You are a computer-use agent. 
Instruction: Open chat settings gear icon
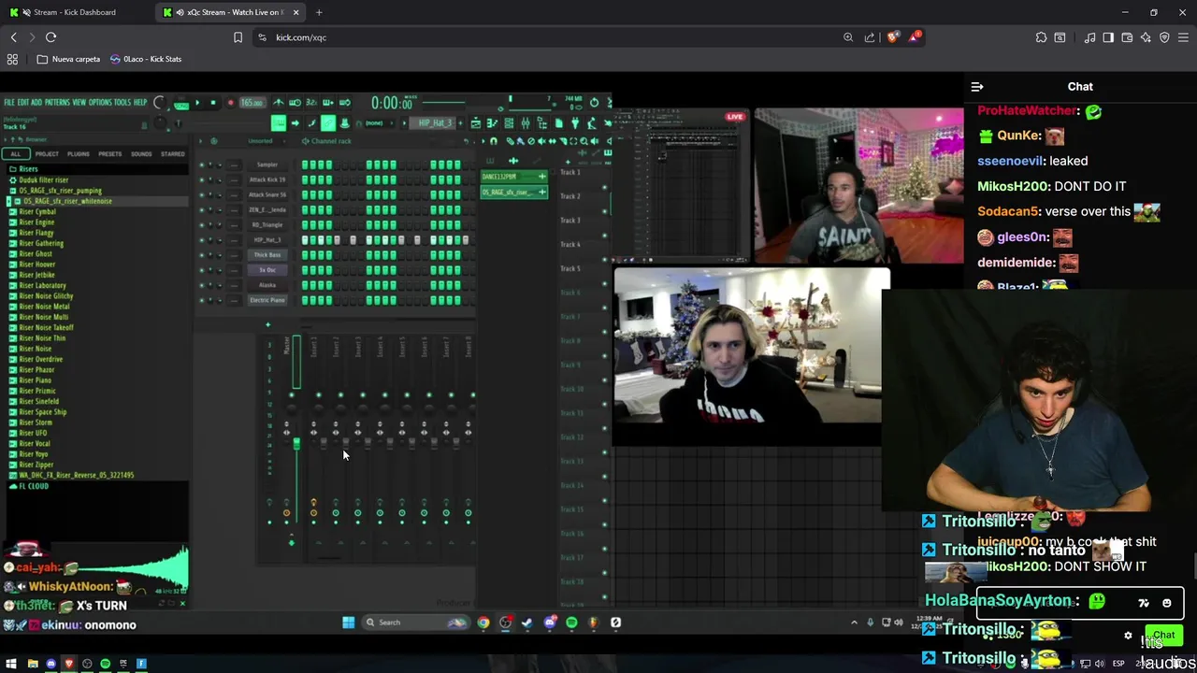1128,636
